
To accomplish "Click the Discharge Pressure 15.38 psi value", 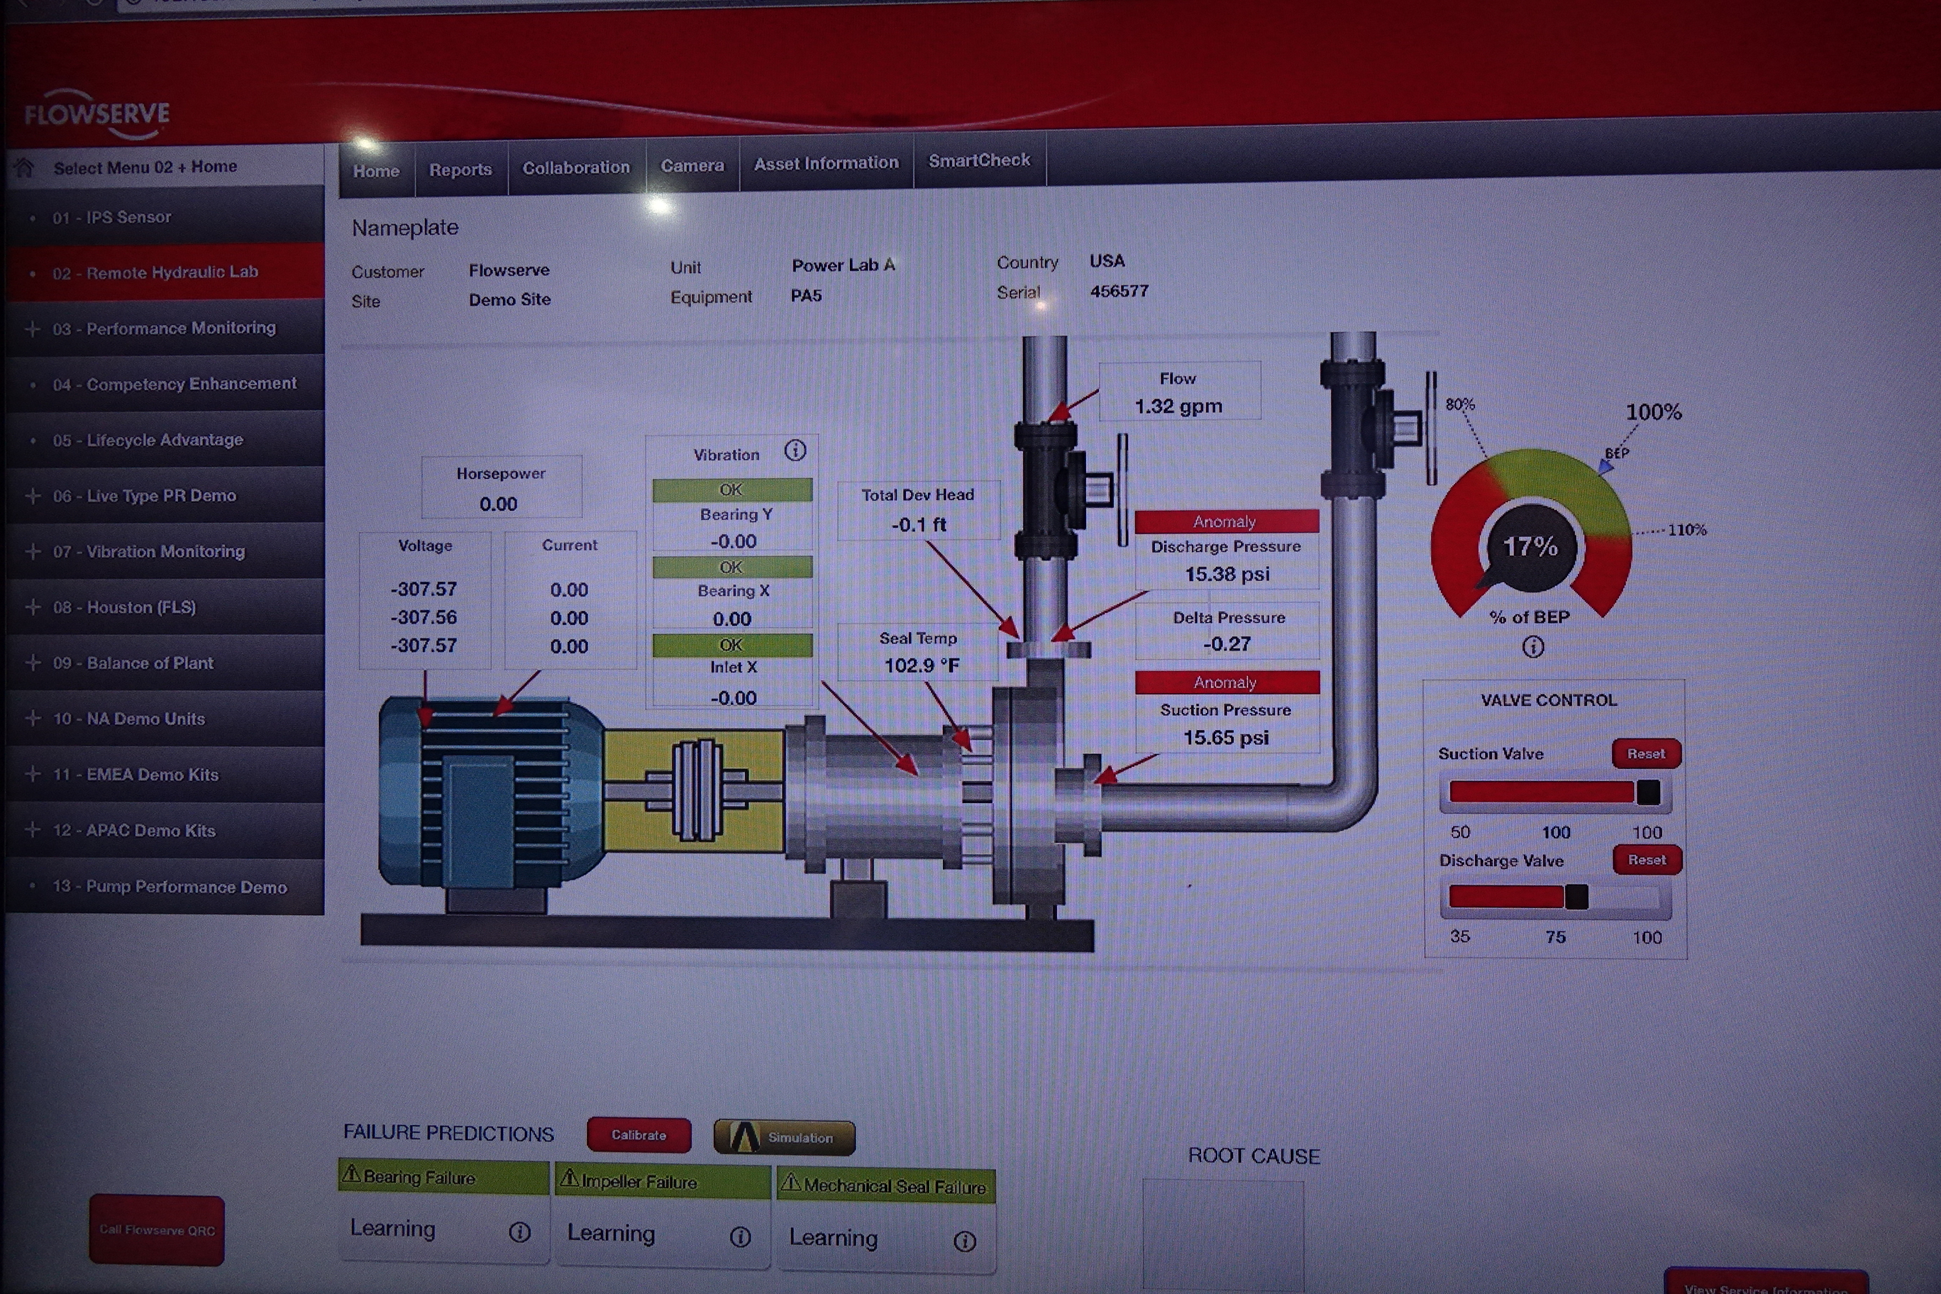I will 1227,573.
